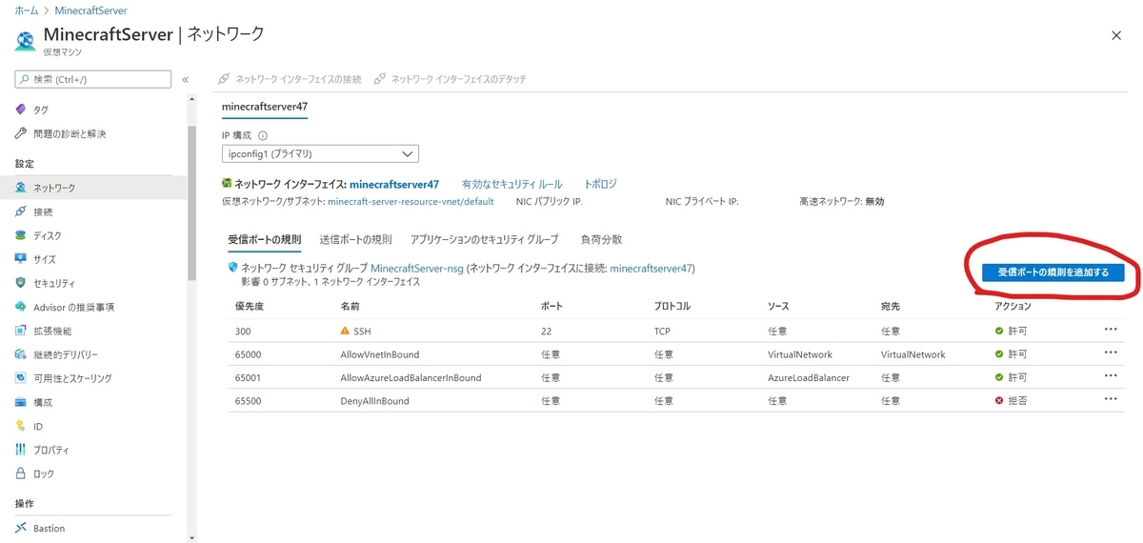Screen dimensions: 1143x543
Task: Click the 継続的デリバリー icon
Action: click(21, 354)
